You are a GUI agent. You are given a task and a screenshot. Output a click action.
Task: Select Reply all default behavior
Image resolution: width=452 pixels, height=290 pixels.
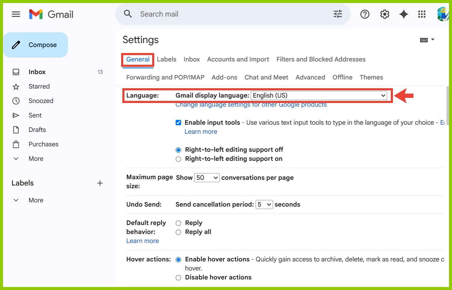178,232
